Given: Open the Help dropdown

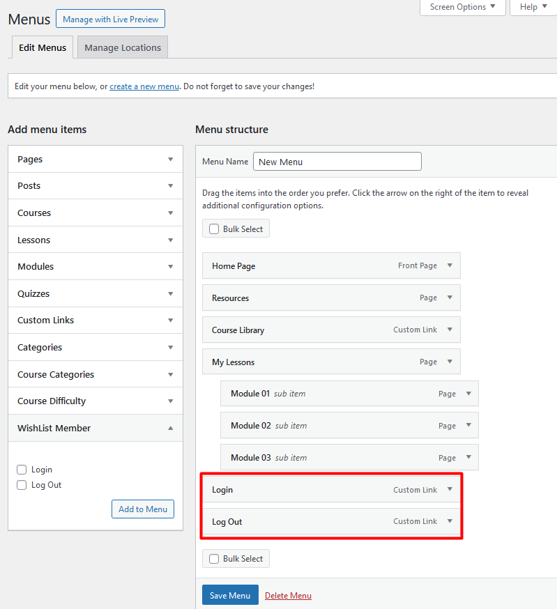Looking at the screenshot, I should [533, 7].
